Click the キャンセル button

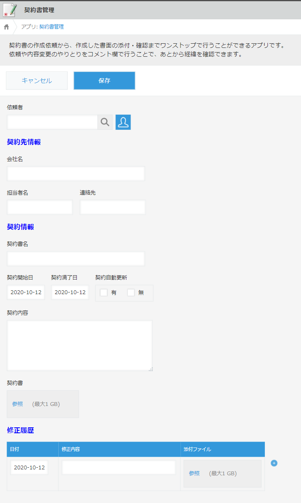pos(37,81)
